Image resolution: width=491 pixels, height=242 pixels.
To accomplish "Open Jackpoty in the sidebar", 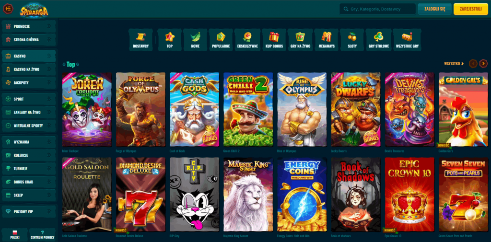I will tap(28, 82).
